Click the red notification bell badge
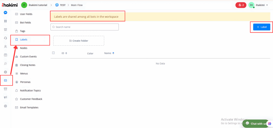Screen dimensions: 273x128 tap(241, 5)
